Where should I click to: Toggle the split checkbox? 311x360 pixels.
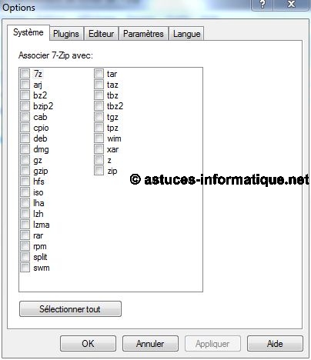(25, 257)
